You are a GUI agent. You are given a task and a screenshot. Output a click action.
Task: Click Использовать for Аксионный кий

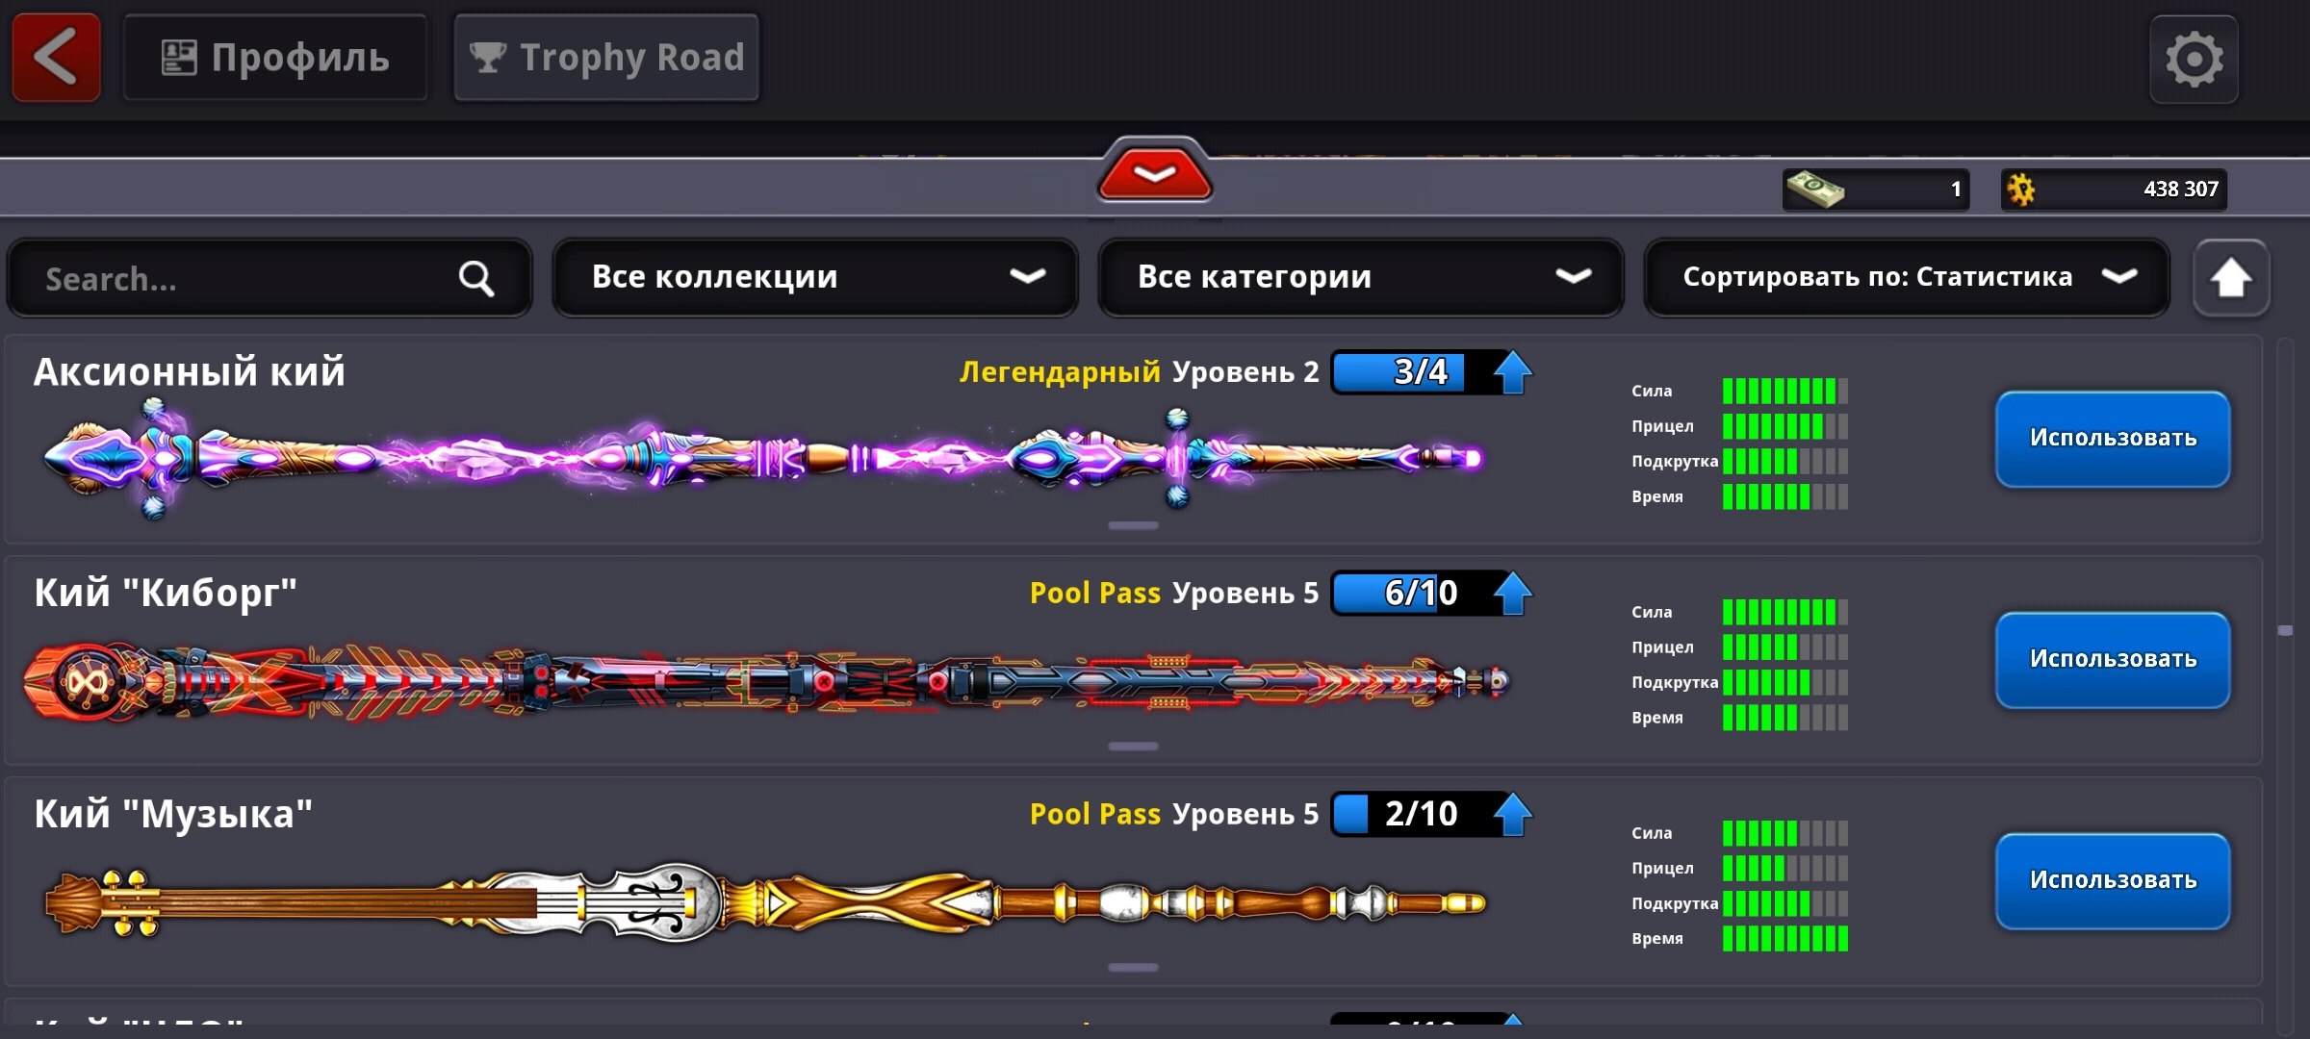click(2113, 439)
